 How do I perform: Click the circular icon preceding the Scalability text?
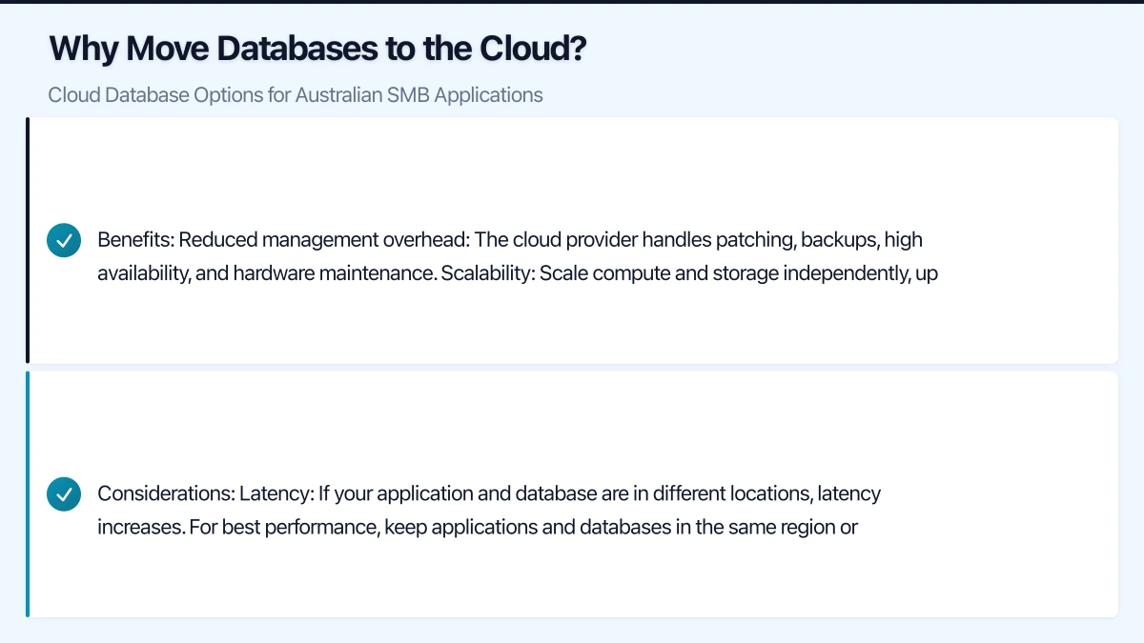64,240
